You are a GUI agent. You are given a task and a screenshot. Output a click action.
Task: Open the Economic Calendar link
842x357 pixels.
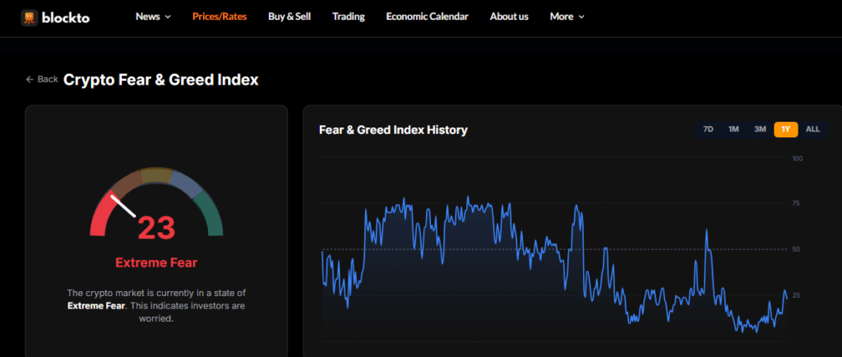427,16
